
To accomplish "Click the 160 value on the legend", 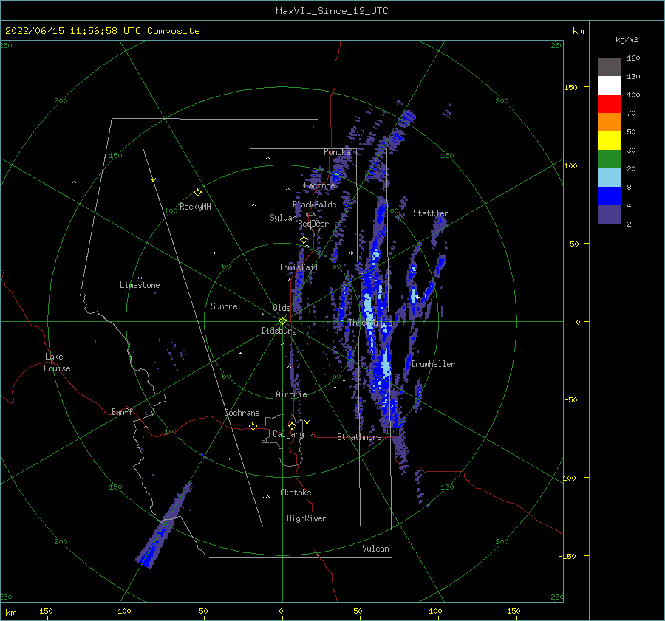I will (633, 58).
